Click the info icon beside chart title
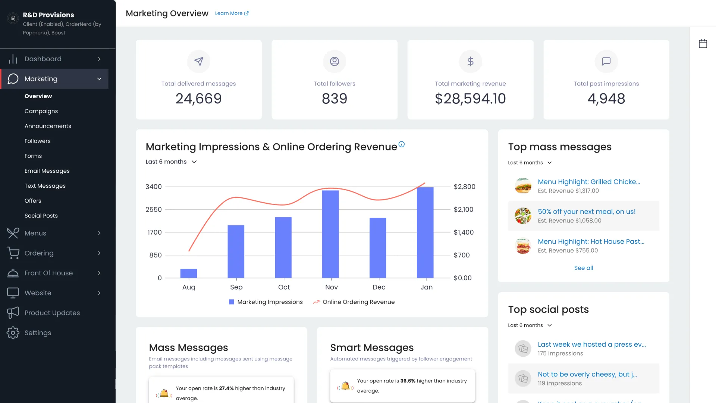 point(402,144)
